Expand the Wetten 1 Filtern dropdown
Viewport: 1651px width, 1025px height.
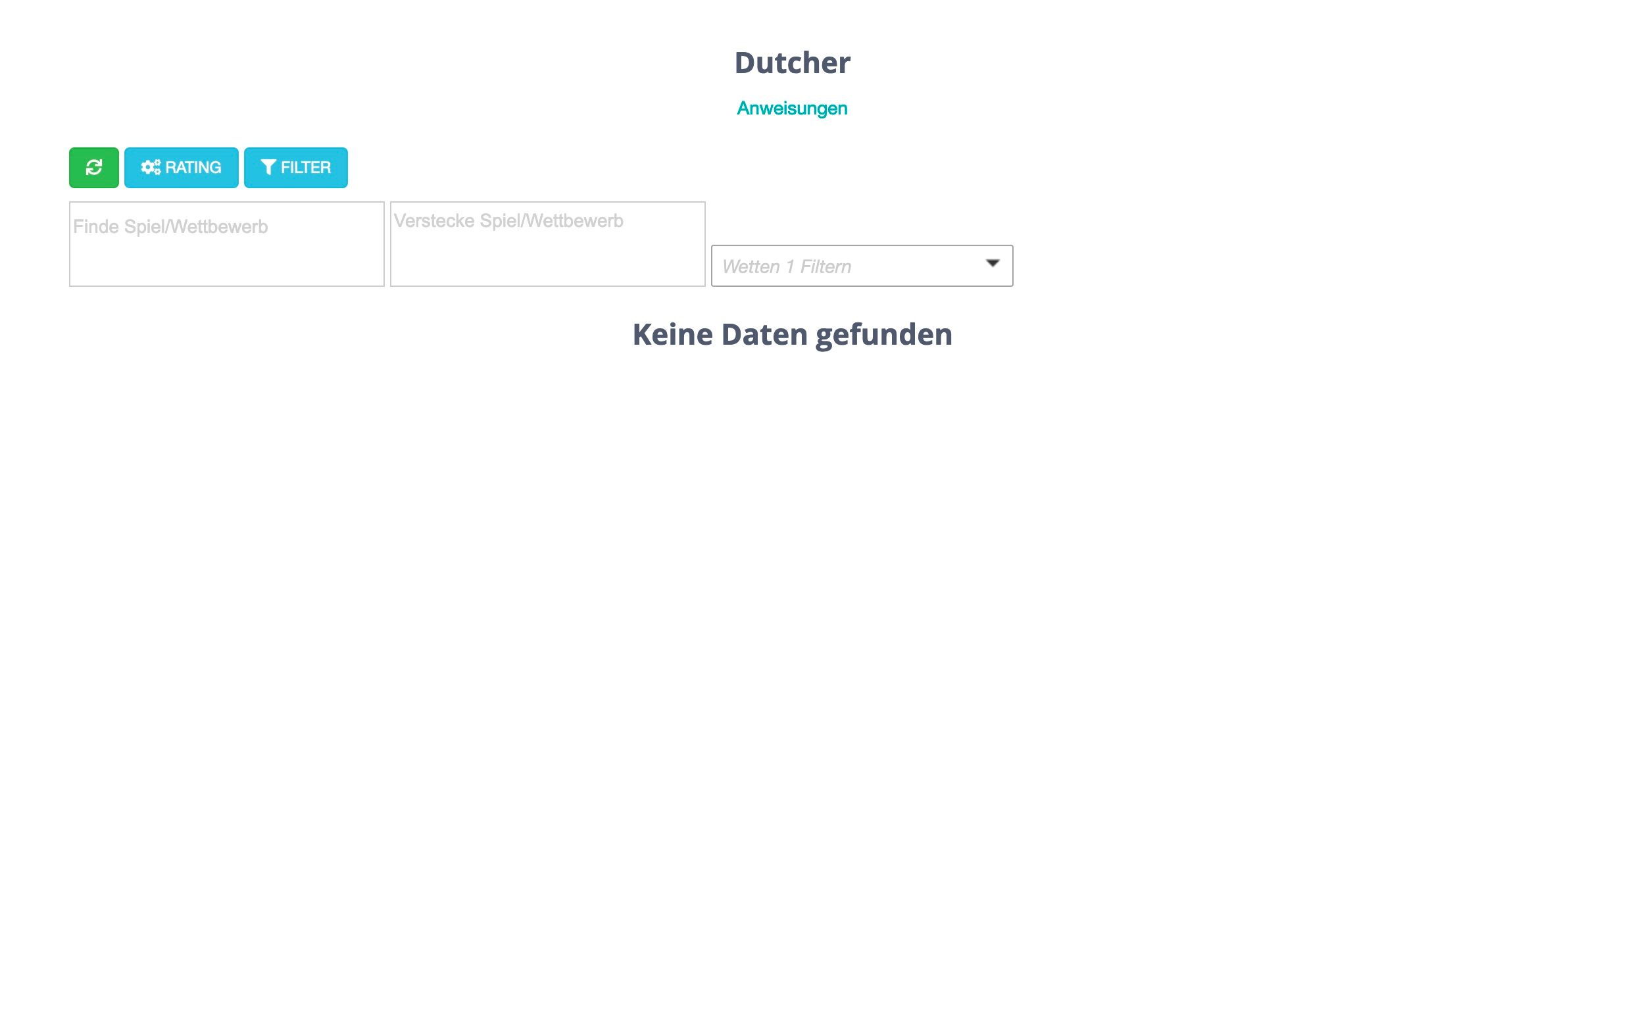point(861,266)
